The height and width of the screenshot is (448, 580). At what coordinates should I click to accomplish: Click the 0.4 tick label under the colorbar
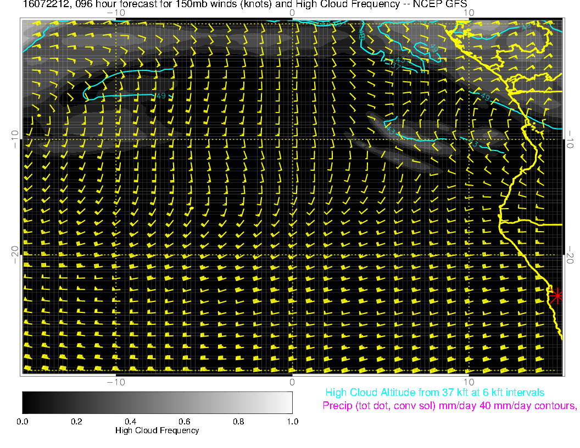click(130, 422)
